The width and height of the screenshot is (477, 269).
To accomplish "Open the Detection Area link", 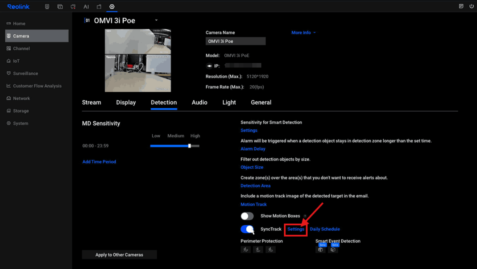I will pos(255,186).
